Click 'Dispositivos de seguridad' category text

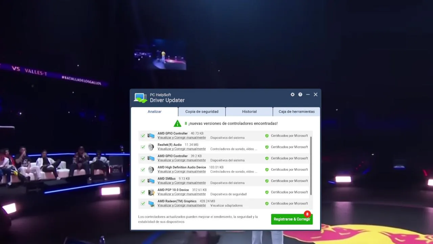[228, 194]
